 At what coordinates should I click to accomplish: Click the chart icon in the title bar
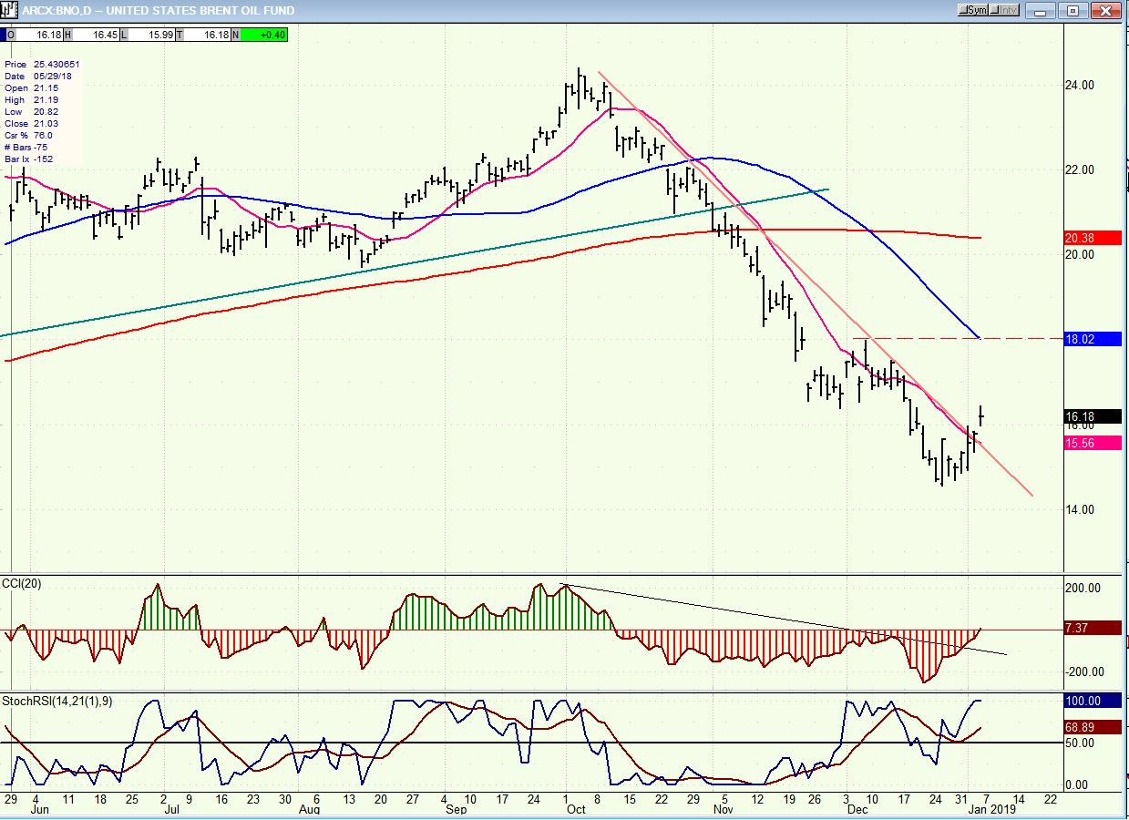(x=11, y=11)
